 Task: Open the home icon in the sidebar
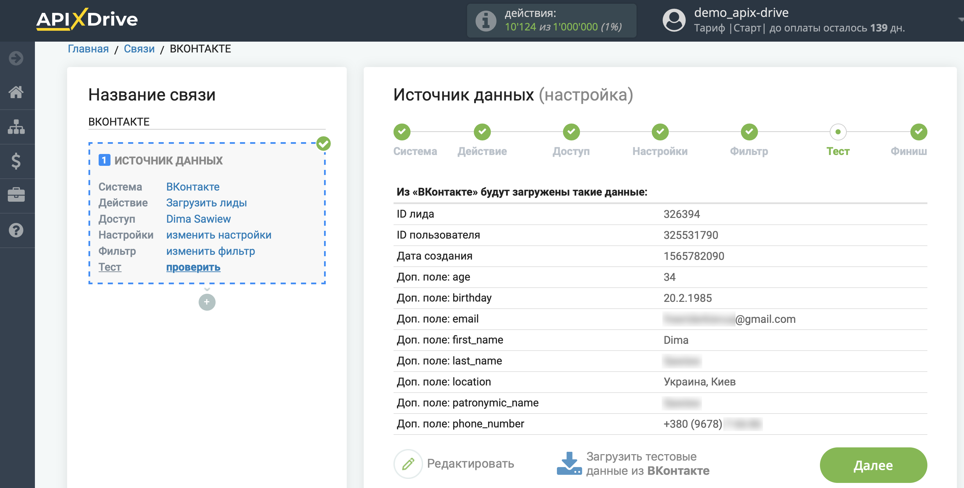point(16,92)
